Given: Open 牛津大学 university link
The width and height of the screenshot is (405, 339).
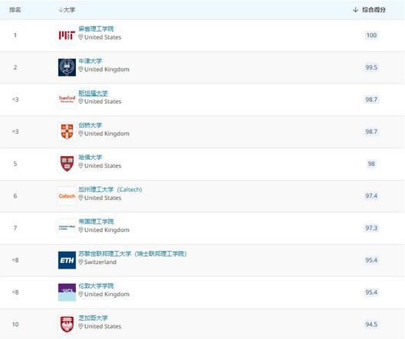Looking at the screenshot, I should point(91,61).
